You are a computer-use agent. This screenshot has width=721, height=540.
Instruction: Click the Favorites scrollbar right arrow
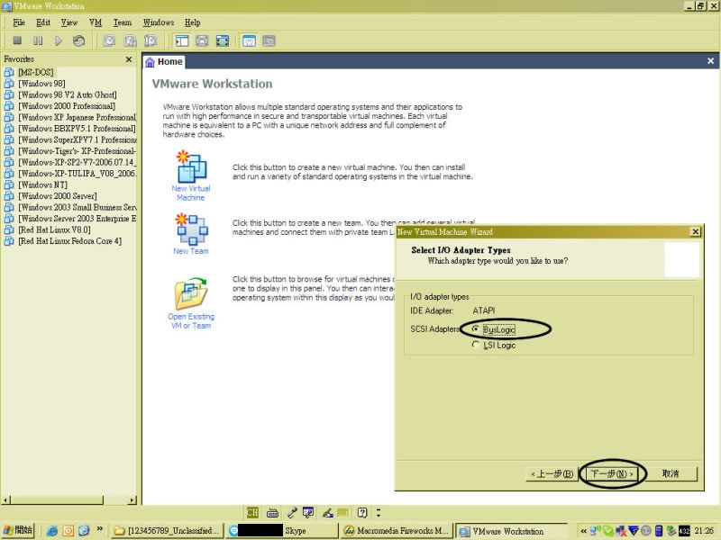click(132, 499)
